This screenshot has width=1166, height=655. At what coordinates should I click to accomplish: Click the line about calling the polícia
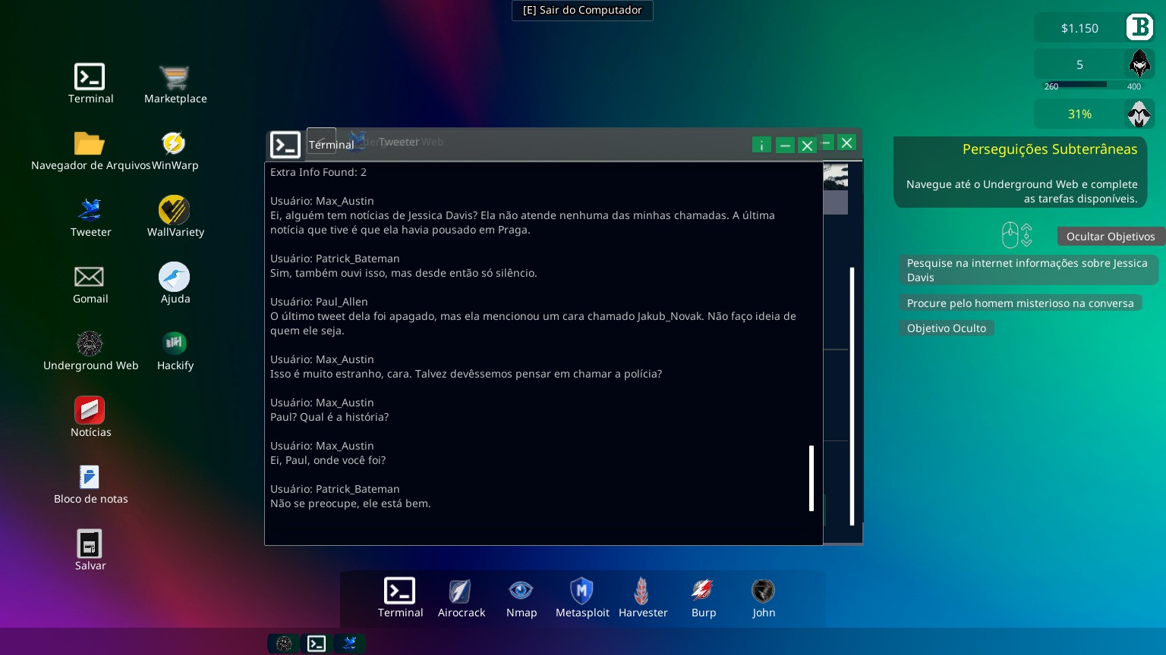click(x=466, y=374)
